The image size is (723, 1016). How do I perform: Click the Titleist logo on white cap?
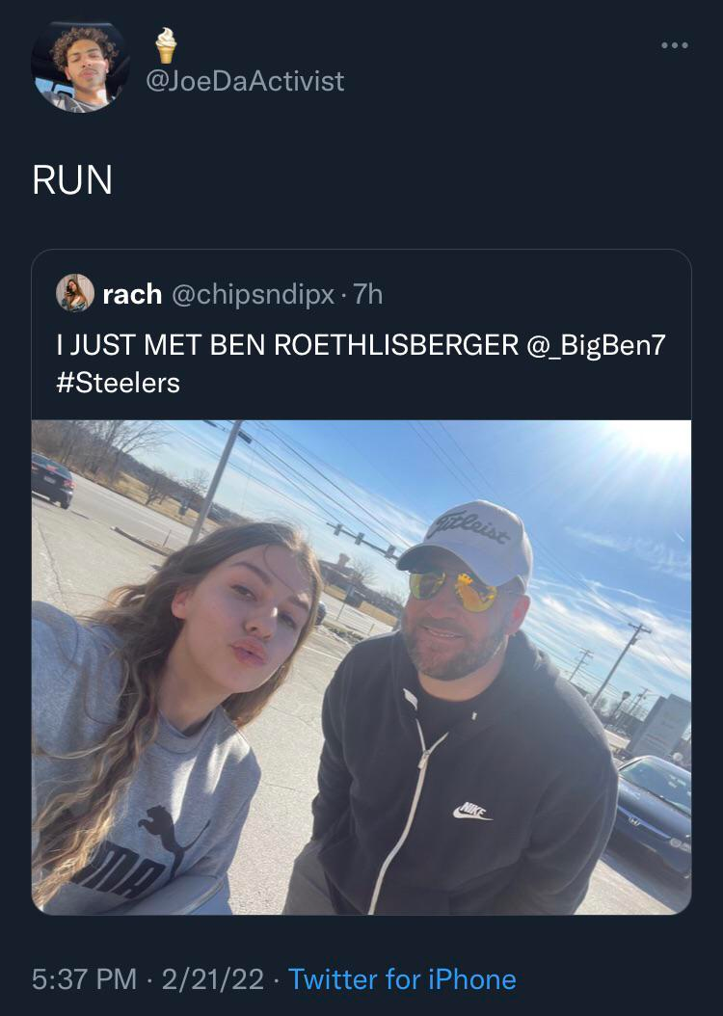coord(469,526)
